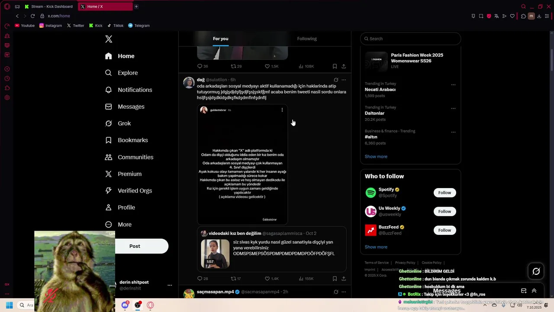
Task: Go to Communities
Action: (x=129, y=157)
